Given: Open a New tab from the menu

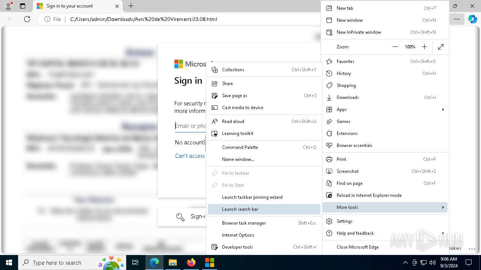Looking at the screenshot, I should pyautogui.click(x=385, y=8).
